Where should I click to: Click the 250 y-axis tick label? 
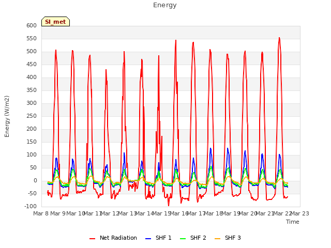(32, 116)
